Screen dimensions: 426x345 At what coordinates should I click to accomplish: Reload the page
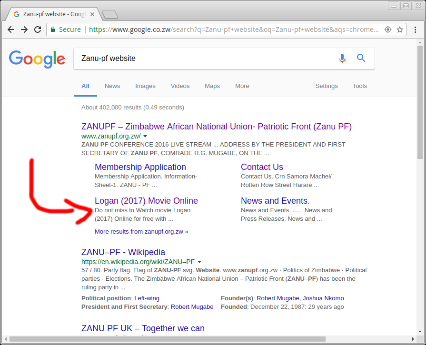(38, 30)
